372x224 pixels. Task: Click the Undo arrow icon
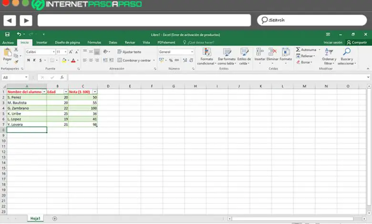point(19,34)
